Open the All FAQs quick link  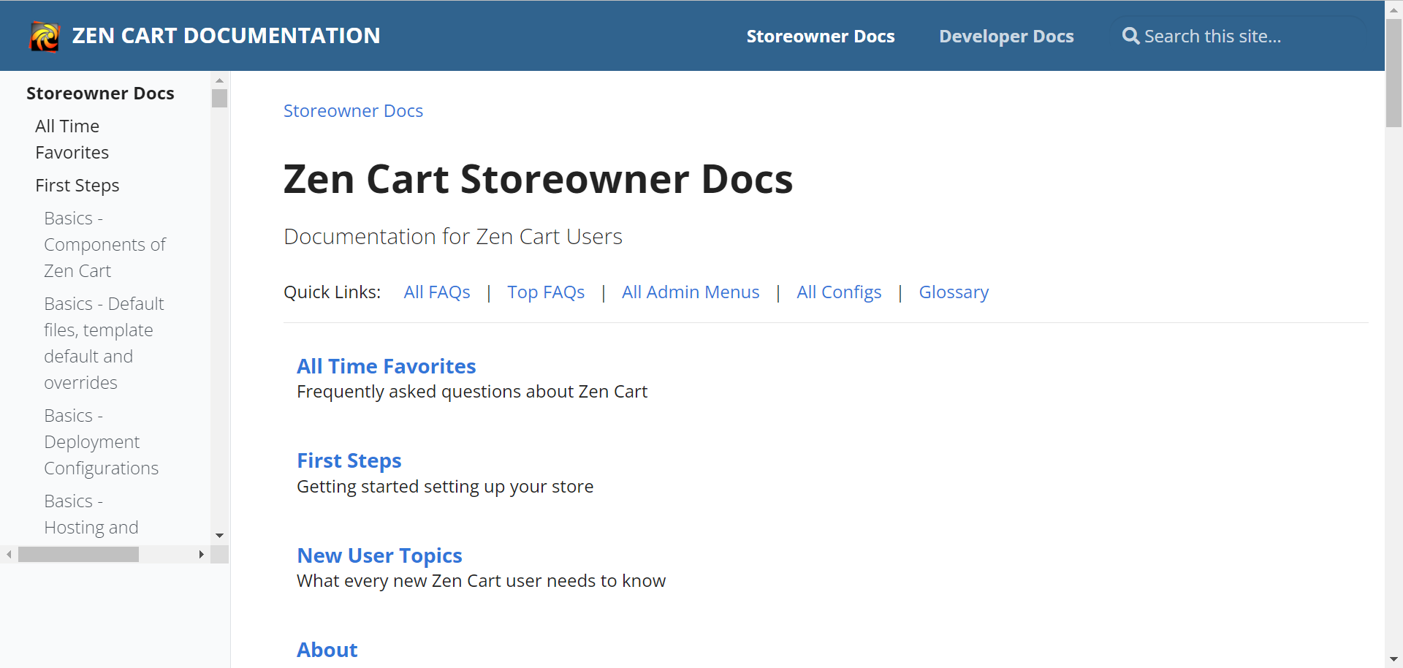coord(436,292)
